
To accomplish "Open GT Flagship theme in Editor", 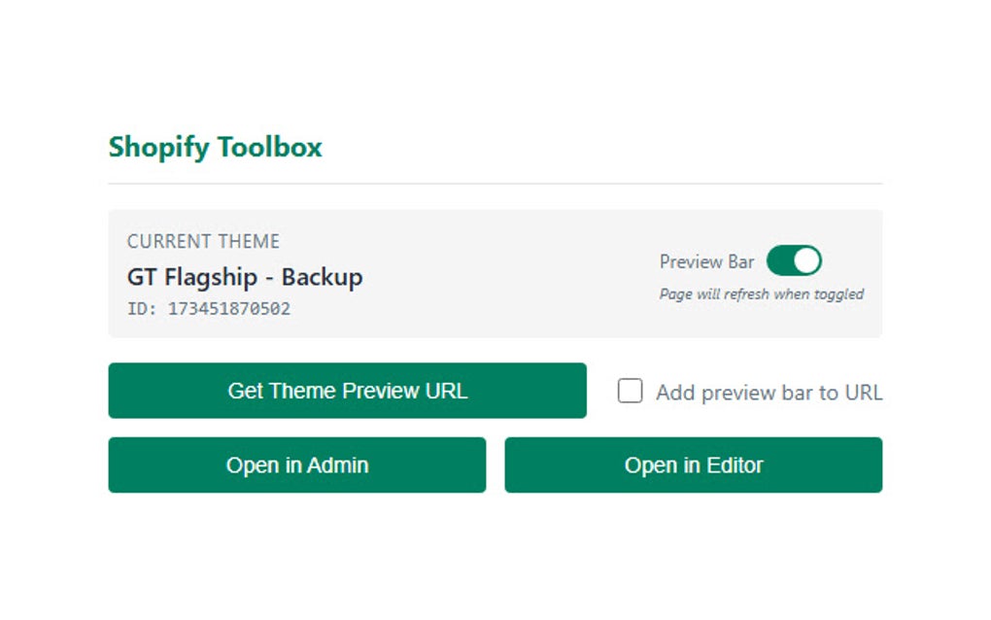I will tap(693, 465).
